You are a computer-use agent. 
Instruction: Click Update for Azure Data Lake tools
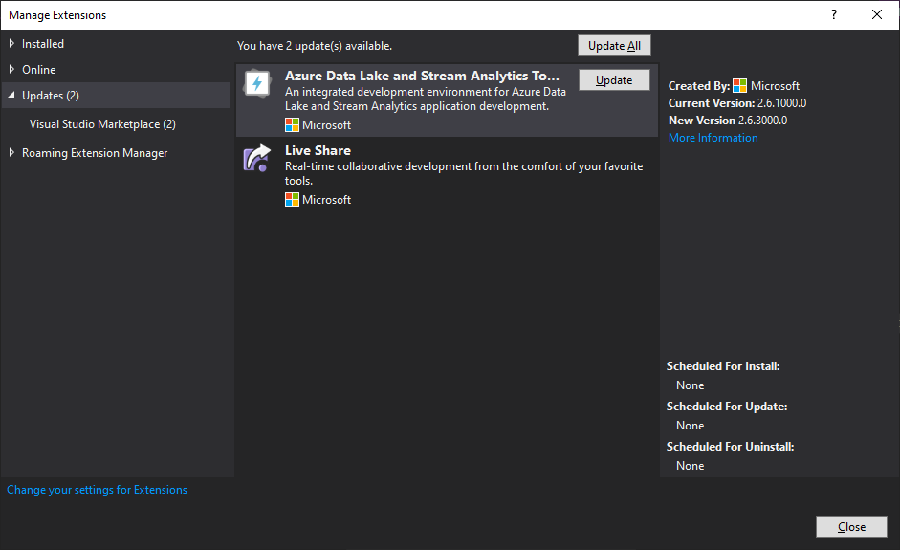click(614, 80)
